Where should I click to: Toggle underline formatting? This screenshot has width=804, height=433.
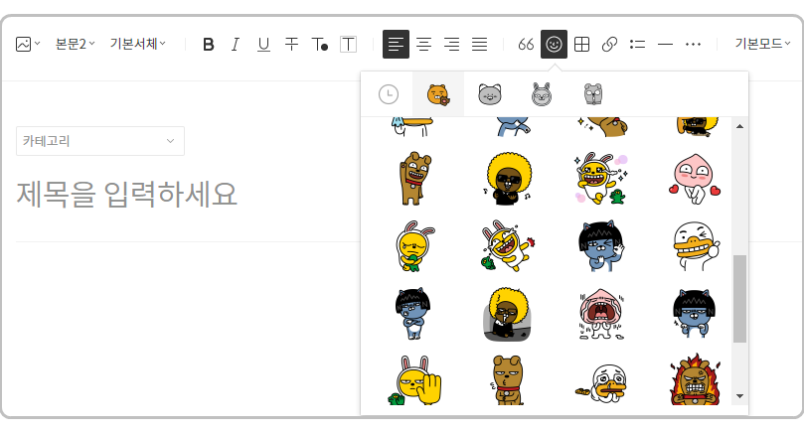263,45
